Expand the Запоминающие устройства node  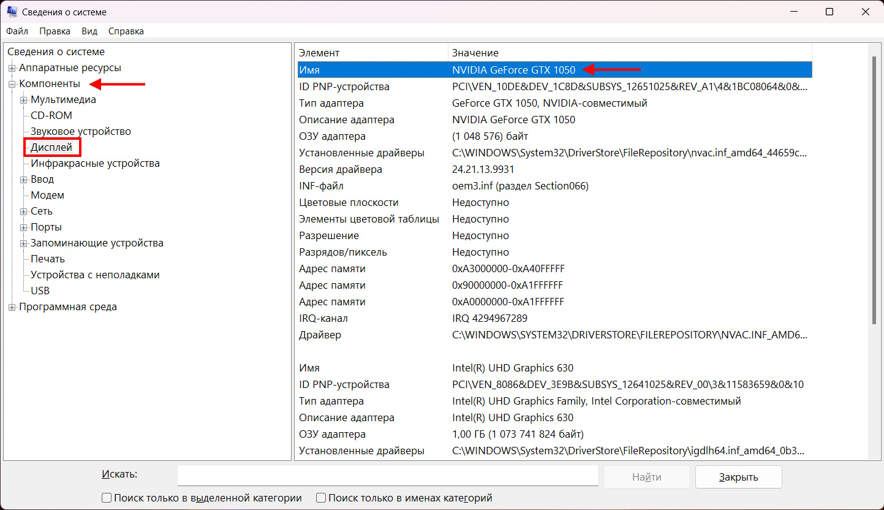(x=24, y=243)
